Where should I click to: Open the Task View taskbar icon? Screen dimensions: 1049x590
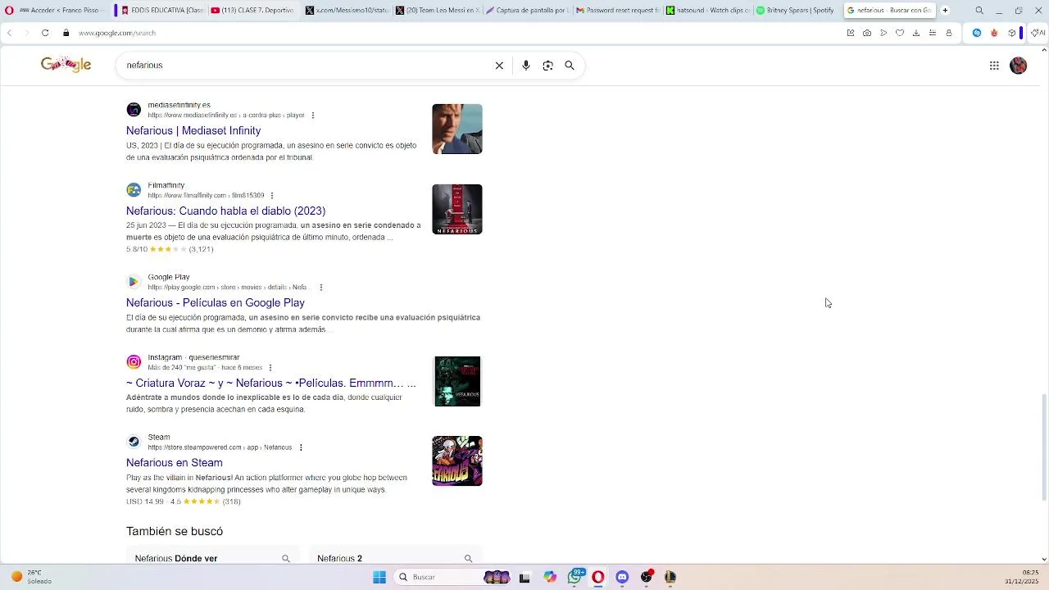(x=524, y=577)
